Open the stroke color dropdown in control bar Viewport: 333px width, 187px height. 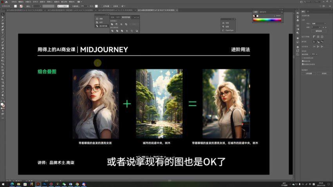click(x=24, y=6)
